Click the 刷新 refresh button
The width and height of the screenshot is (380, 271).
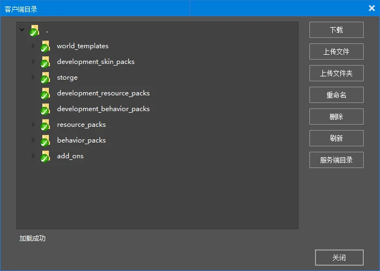[x=337, y=138]
